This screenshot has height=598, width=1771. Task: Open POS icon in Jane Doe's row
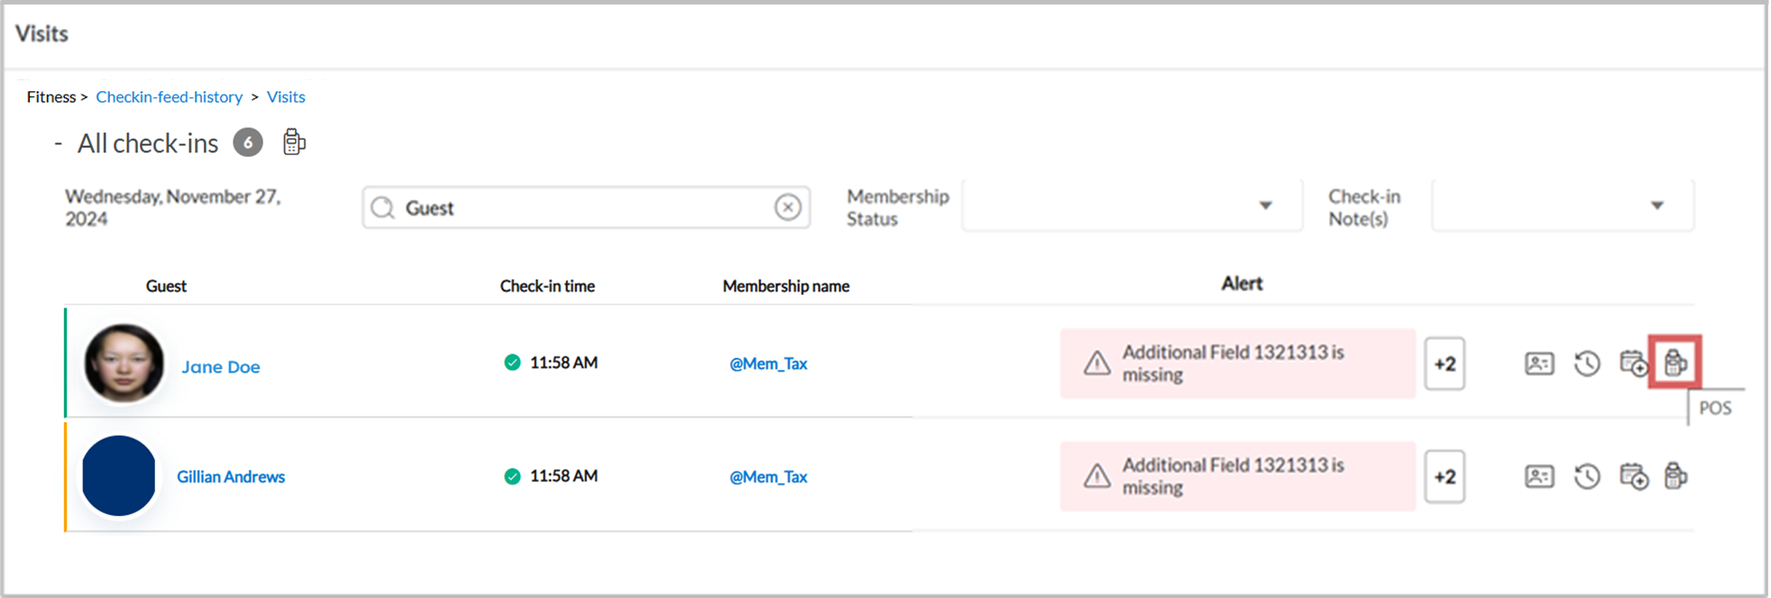[1675, 363]
